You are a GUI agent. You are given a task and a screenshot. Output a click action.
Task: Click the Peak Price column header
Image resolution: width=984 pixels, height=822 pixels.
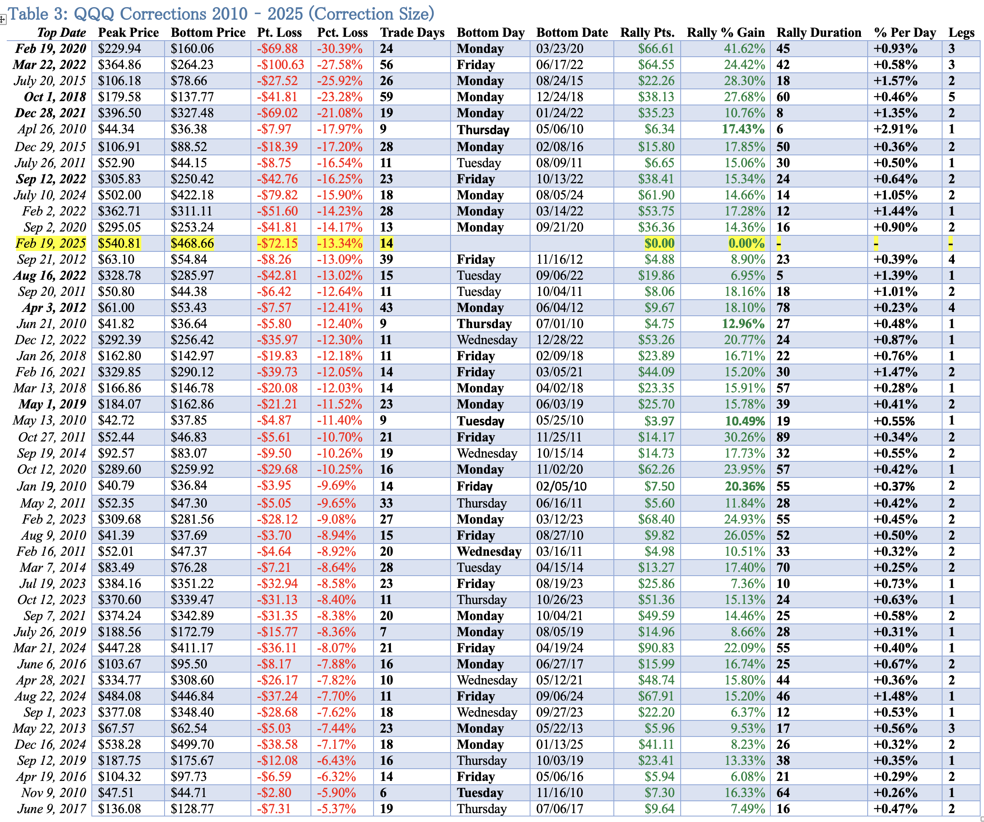pos(128,32)
